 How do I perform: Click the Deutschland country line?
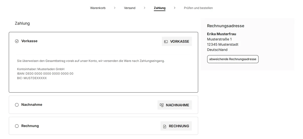(217, 50)
